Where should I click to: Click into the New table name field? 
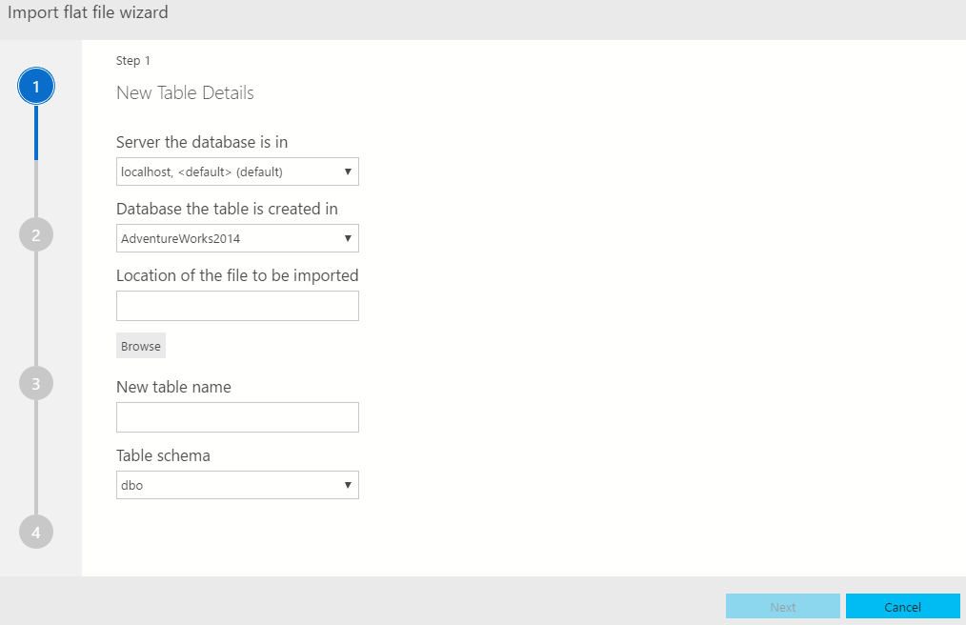click(x=237, y=417)
